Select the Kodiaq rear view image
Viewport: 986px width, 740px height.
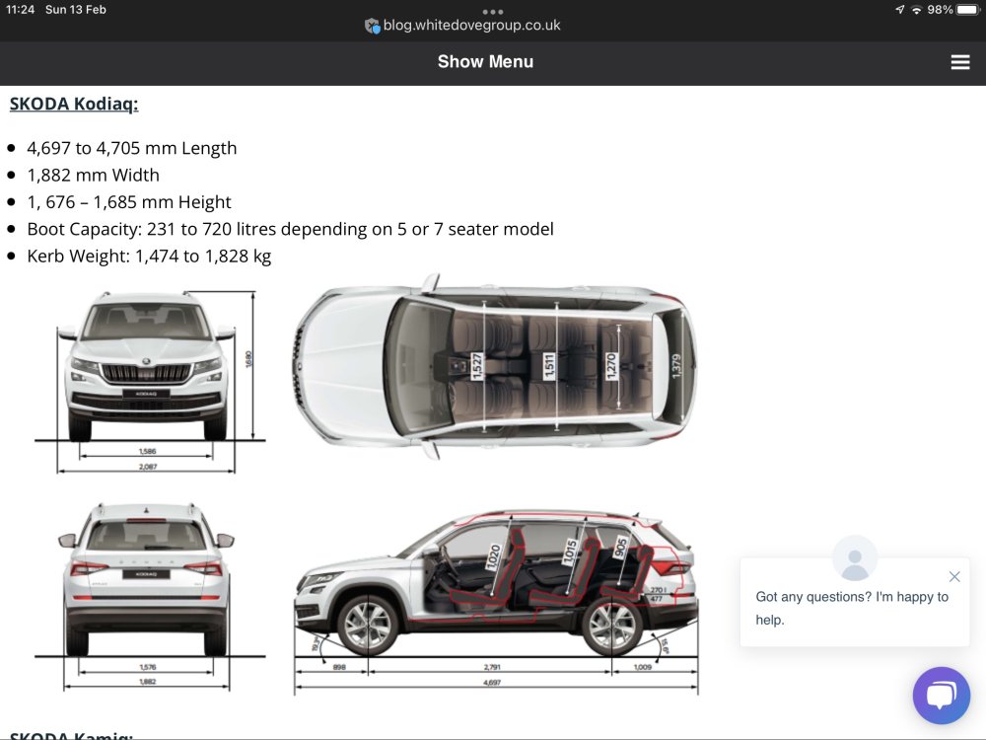coord(150,597)
